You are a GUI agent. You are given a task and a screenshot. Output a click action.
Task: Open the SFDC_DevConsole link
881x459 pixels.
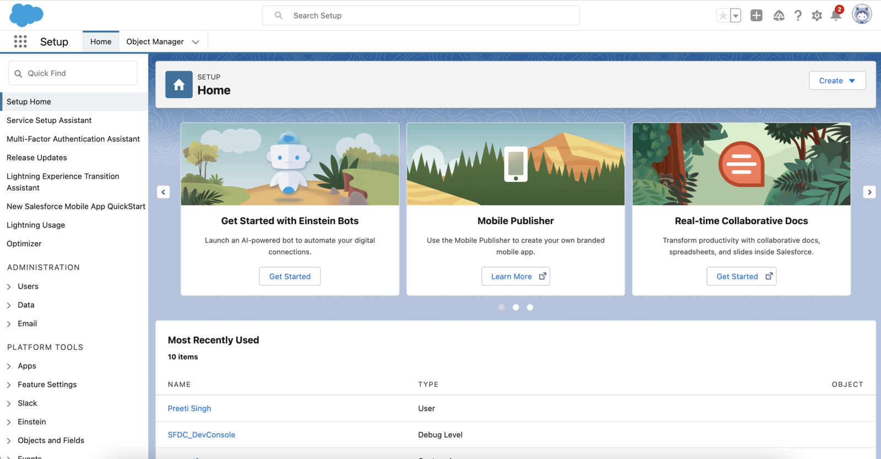click(x=202, y=435)
